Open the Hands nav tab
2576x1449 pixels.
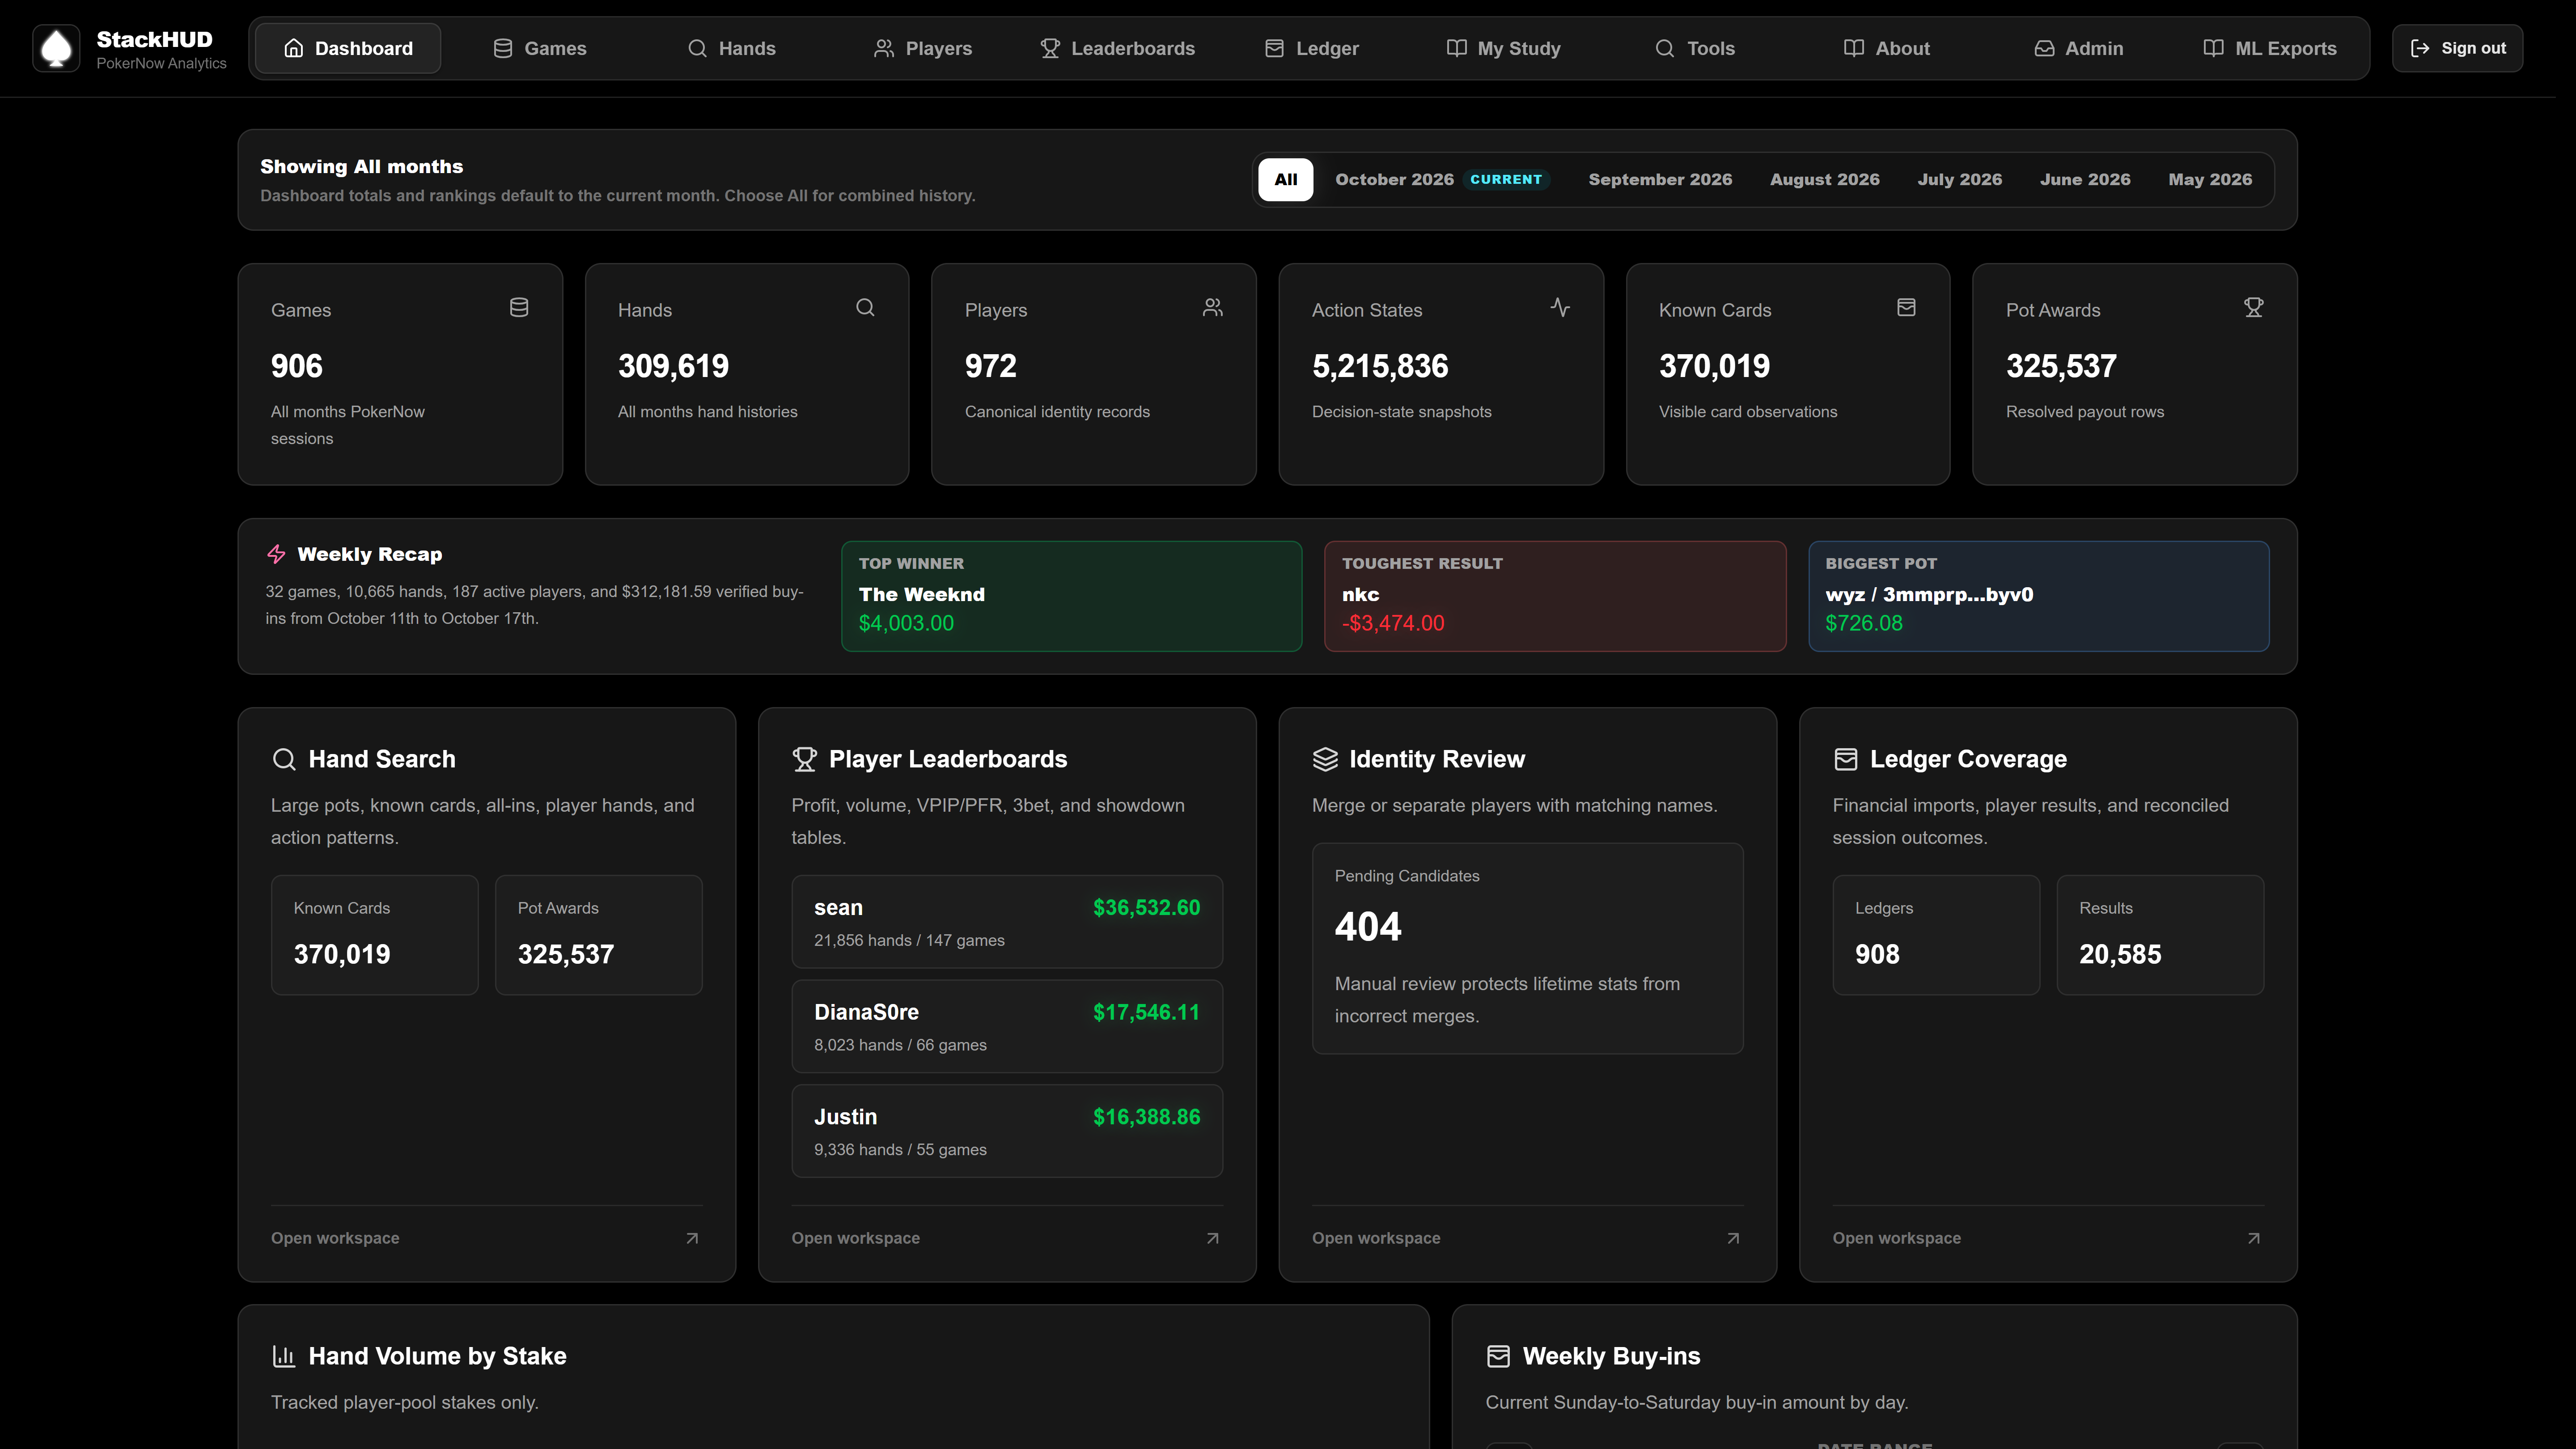pos(731,48)
